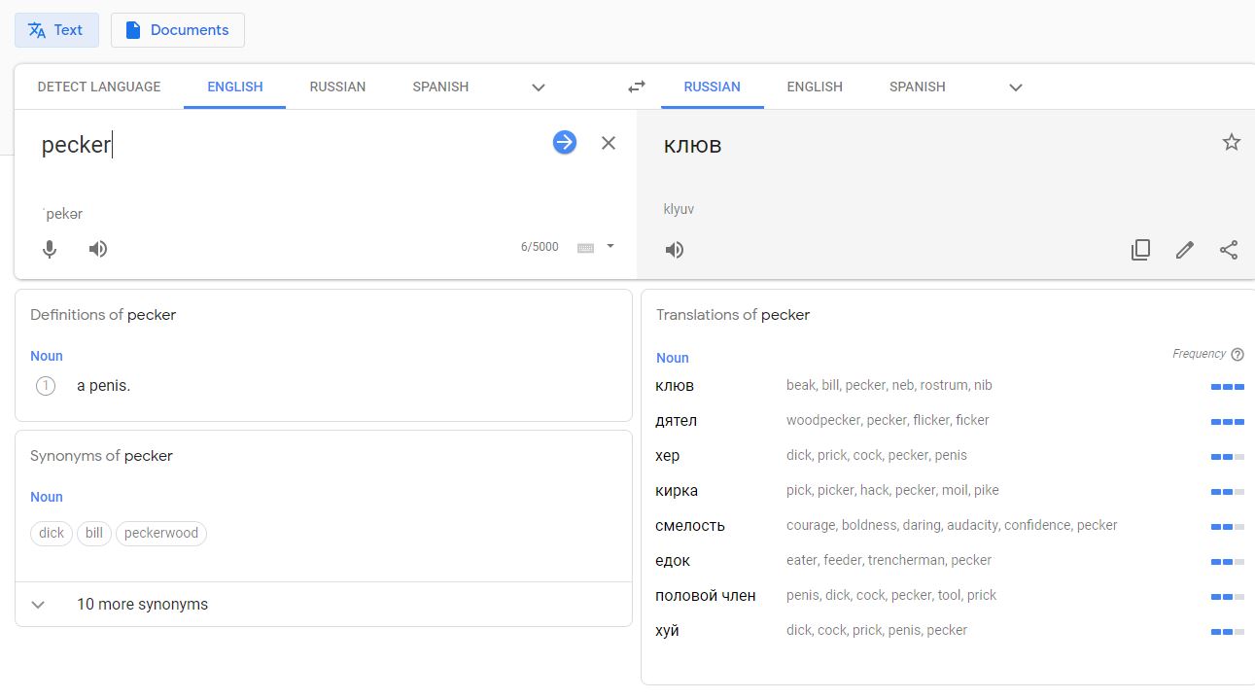Click the blue translate arrow button
Viewport: 1255px width, 699px height.
(x=565, y=143)
